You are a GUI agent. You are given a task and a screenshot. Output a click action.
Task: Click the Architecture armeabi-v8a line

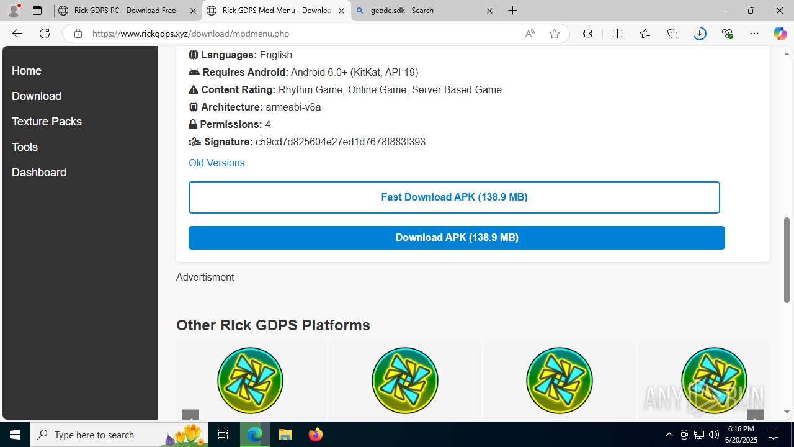[255, 107]
